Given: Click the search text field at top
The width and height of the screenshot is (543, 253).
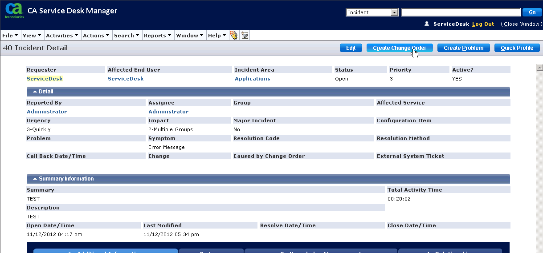Looking at the screenshot, I should click(x=461, y=12).
